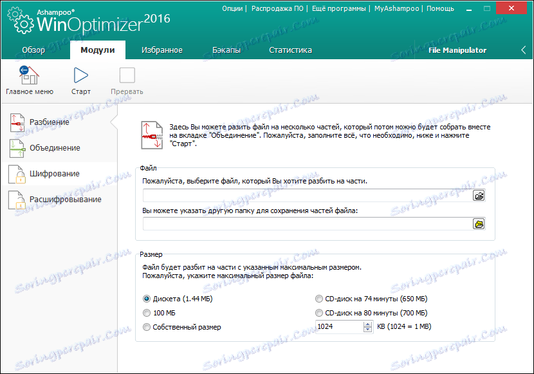534x374 pixels.
Task: Switch to the Бэкапы tab
Action: point(226,49)
